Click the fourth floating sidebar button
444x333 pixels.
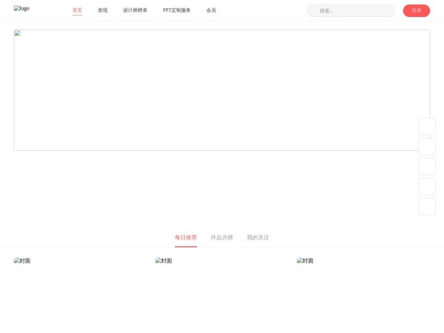coord(426,186)
